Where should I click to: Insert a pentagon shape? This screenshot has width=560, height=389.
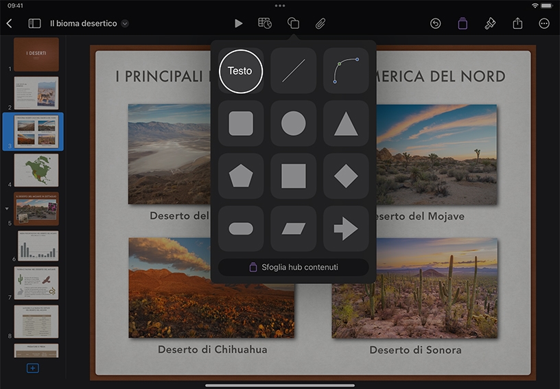point(241,176)
